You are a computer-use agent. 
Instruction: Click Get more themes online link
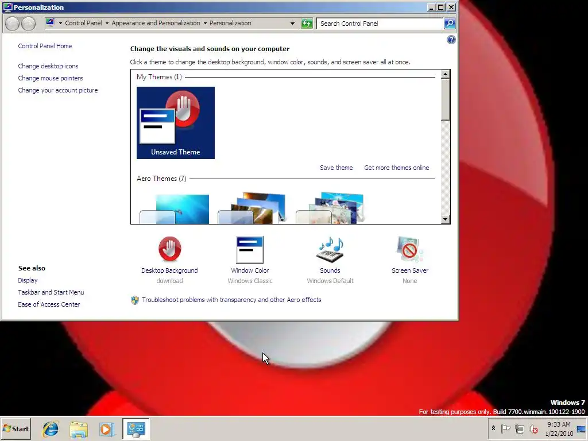point(396,168)
